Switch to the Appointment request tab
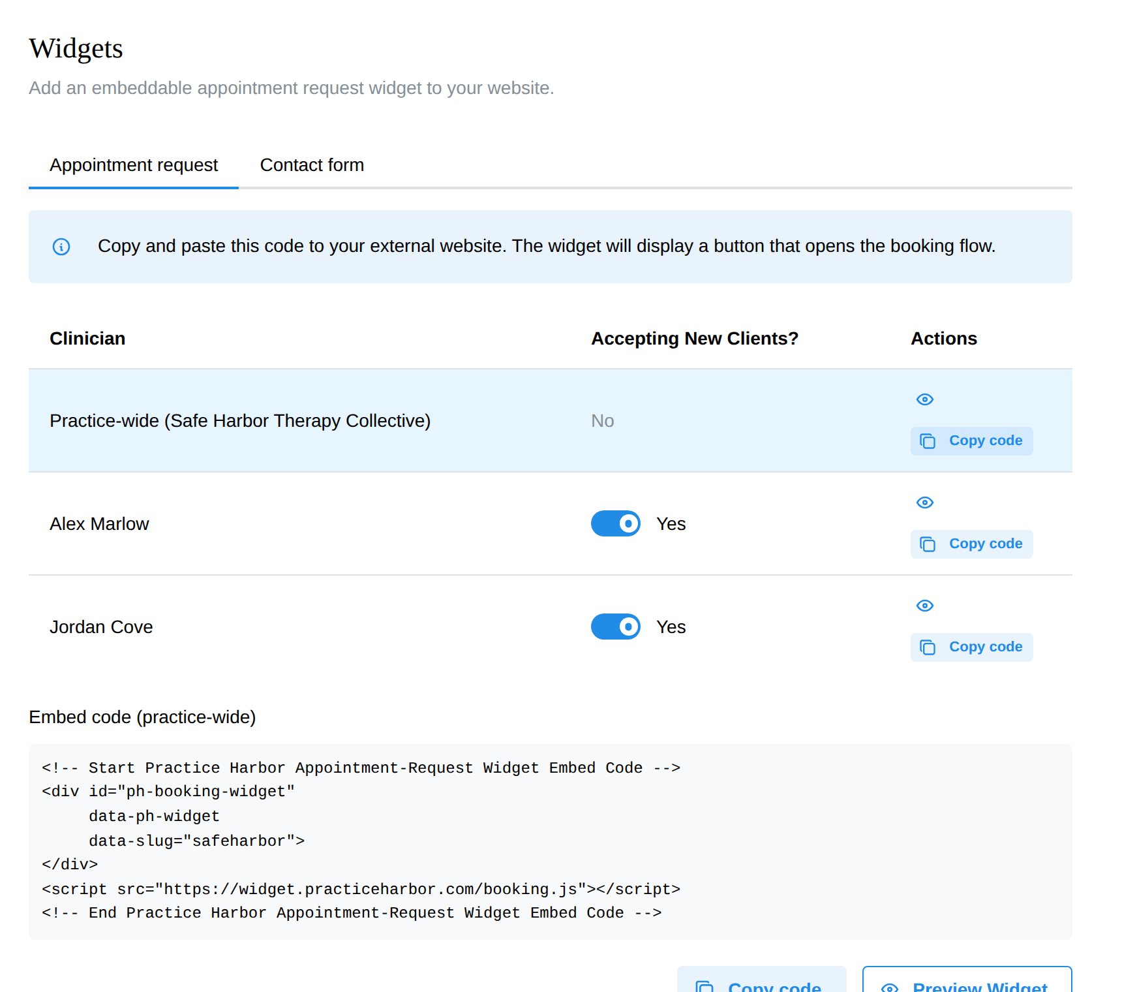 pyautogui.click(x=134, y=165)
